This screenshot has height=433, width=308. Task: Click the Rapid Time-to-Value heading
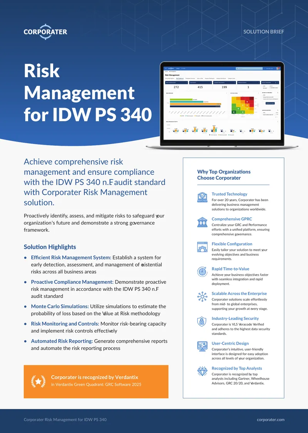pos(230,269)
